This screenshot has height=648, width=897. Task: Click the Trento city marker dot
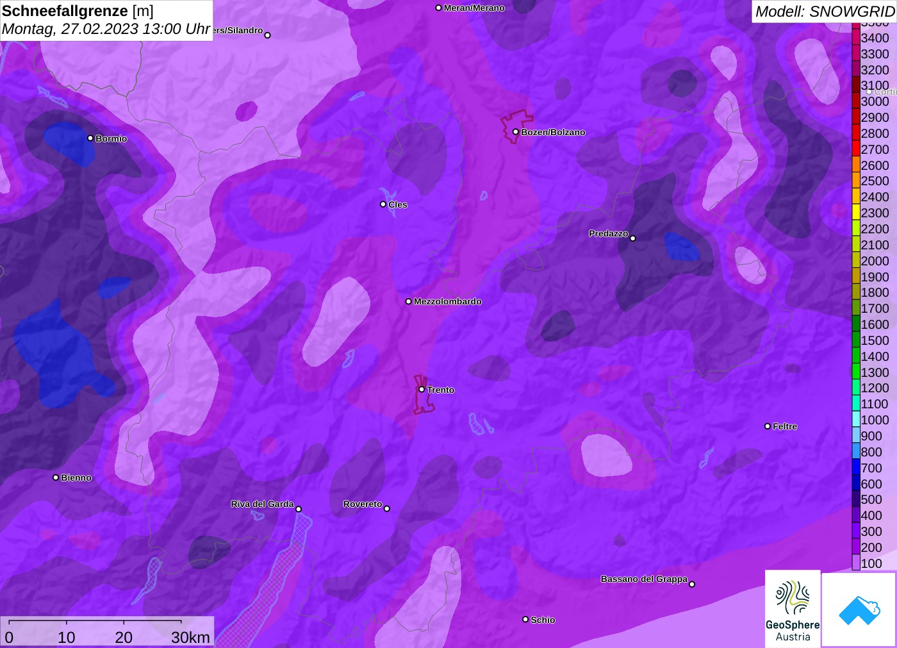click(422, 389)
